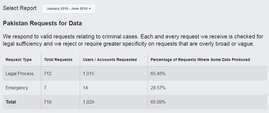Click the Emergency total requests value 7
This screenshot has height=113, width=269.
coord(45,88)
